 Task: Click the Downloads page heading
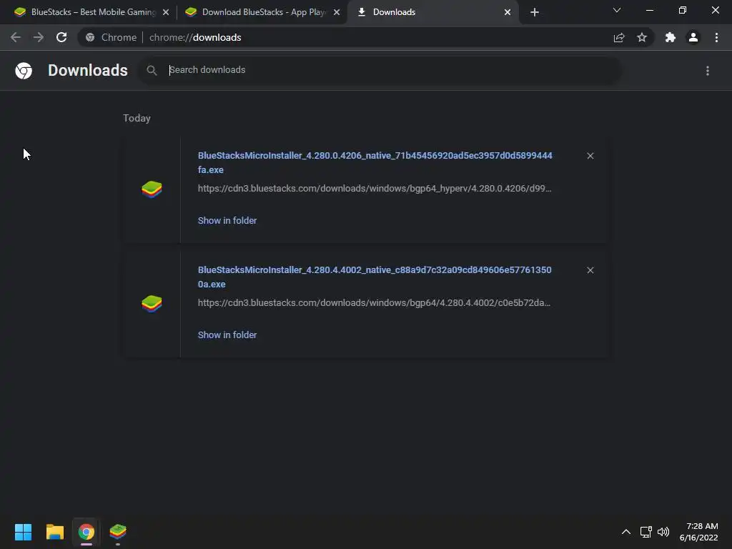coord(88,71)
